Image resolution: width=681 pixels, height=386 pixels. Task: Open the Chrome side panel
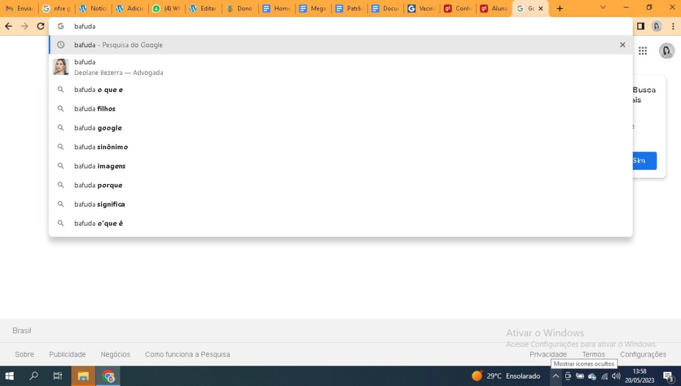tap(641, 26)
